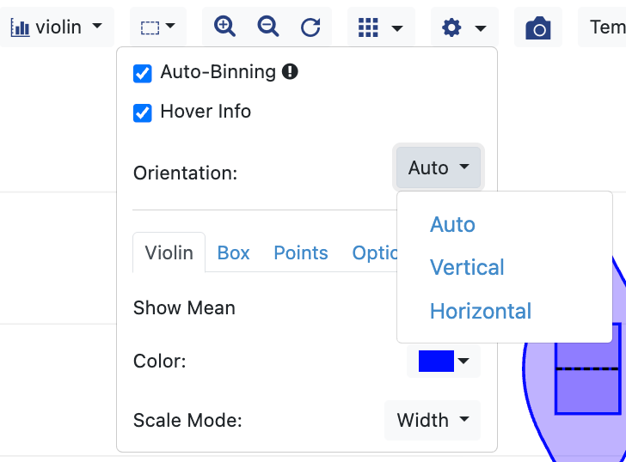Choose Horizontal orientation option
The image size is (626, 462).
(x=481, y=311)
